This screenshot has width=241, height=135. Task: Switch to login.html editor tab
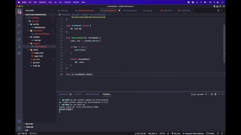click(168, 10)
